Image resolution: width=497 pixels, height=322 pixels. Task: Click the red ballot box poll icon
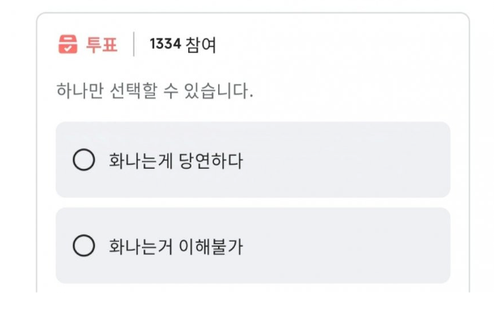(68, 44)
